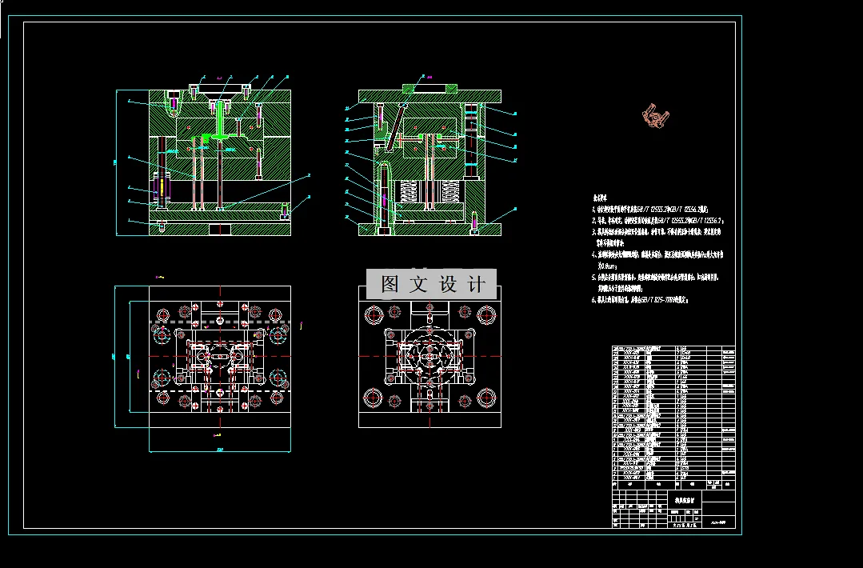Click the drawing number cell at title block bottom right

(x=718, y=522)
